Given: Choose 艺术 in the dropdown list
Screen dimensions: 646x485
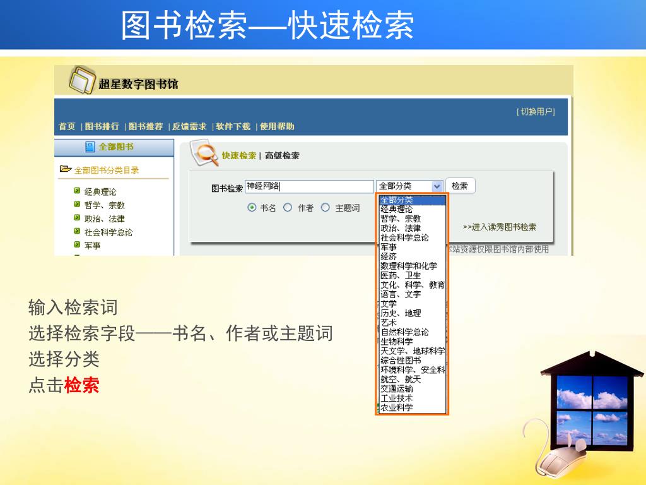Looking at the screenshot, I should point(412,323).
